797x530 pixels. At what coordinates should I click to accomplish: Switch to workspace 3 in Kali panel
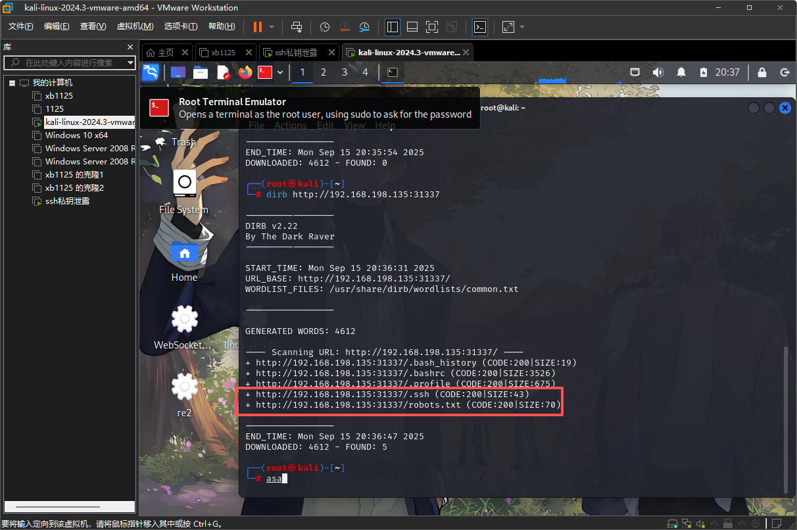(345, 72)
